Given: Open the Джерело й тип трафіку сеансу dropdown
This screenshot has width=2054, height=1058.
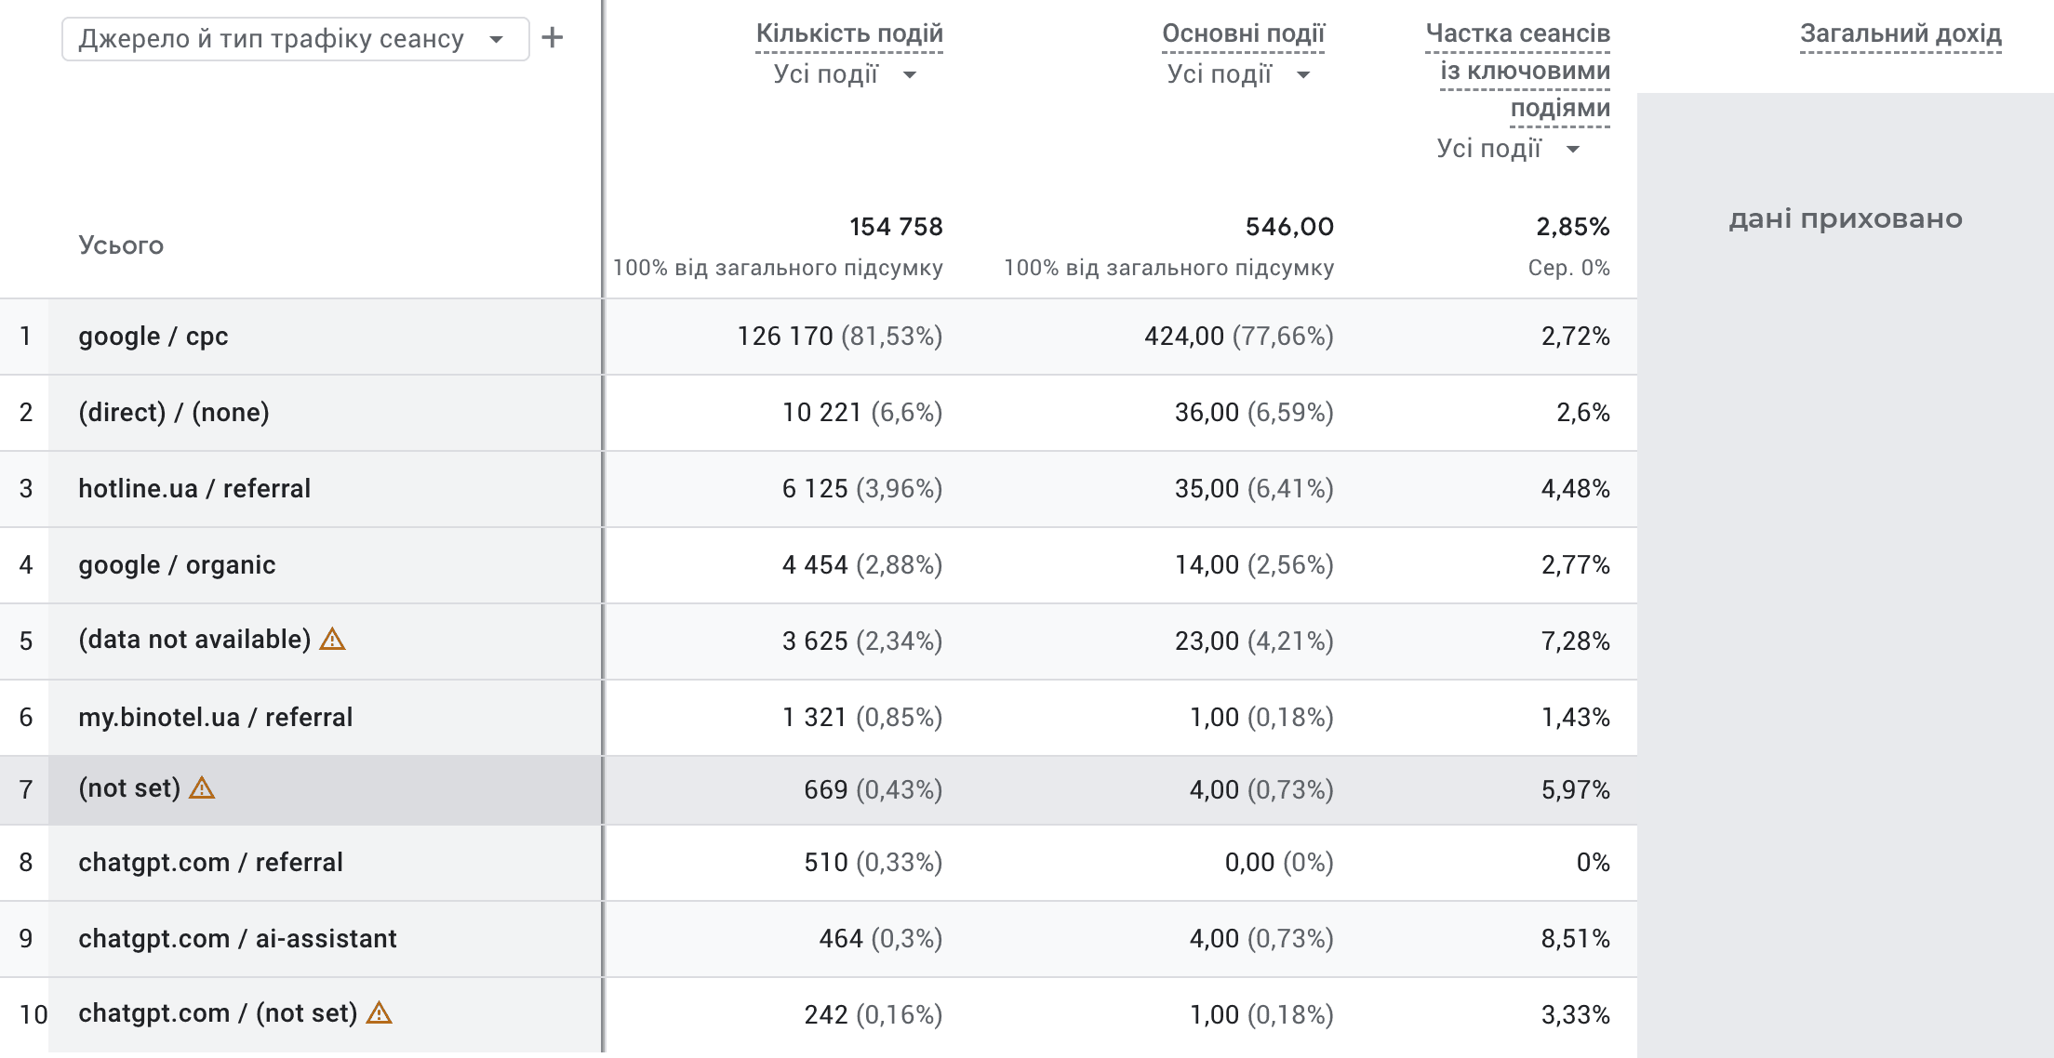Looking at the screenshot, I should pyautogui.click(x=296, y=39).
